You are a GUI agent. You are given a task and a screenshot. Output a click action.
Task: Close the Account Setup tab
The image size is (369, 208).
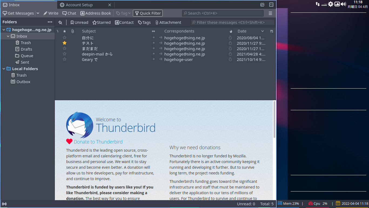pyautogui.click(x=109, y=5)
